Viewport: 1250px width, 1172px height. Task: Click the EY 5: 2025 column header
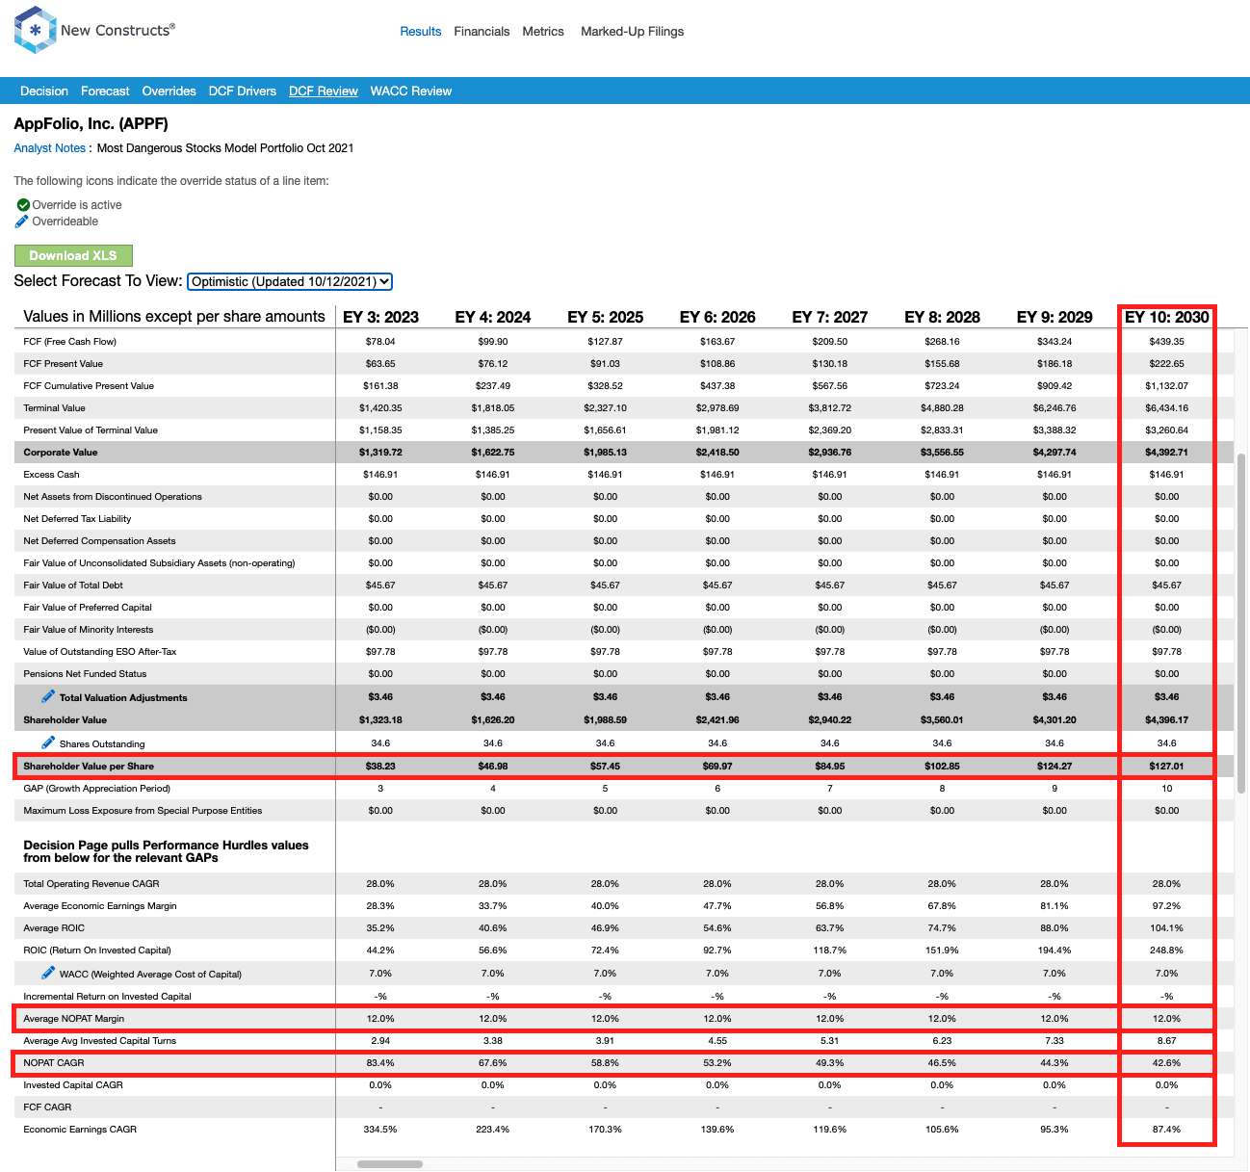(x=605, y=317)
